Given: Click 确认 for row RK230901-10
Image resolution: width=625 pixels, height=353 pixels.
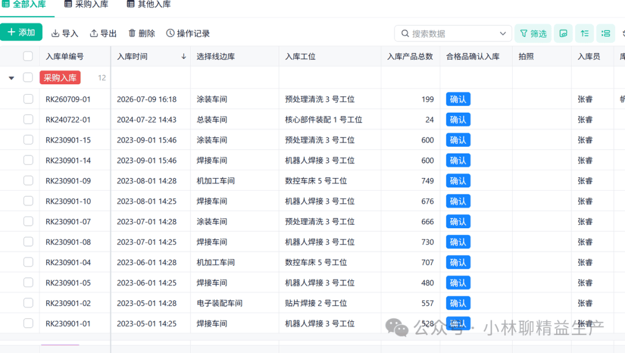Looking at the screenshot, I should coord(458,201).
